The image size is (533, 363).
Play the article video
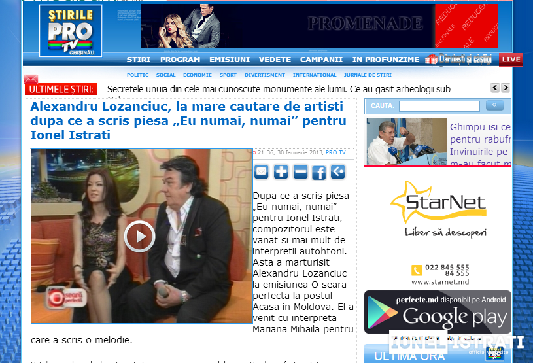pos(139,236)
